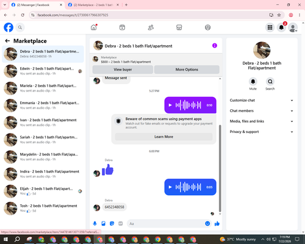Open taskbar clock 7:19 PM
The width and height of the screenshot is (305, 244).
[285, 239]
